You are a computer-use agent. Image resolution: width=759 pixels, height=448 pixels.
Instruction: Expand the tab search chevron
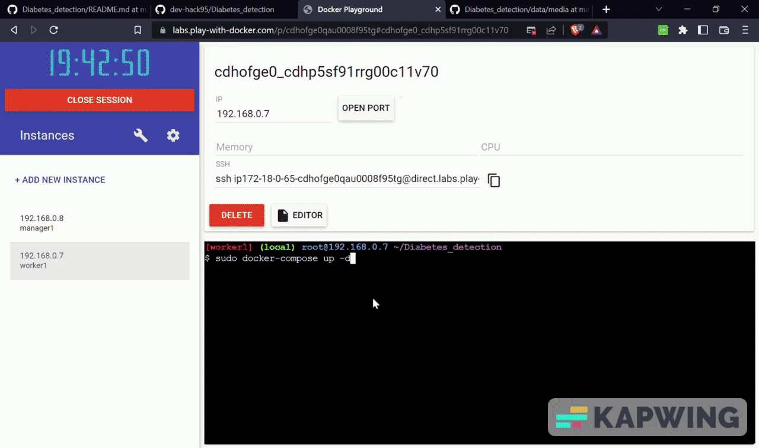click(659, 9)
